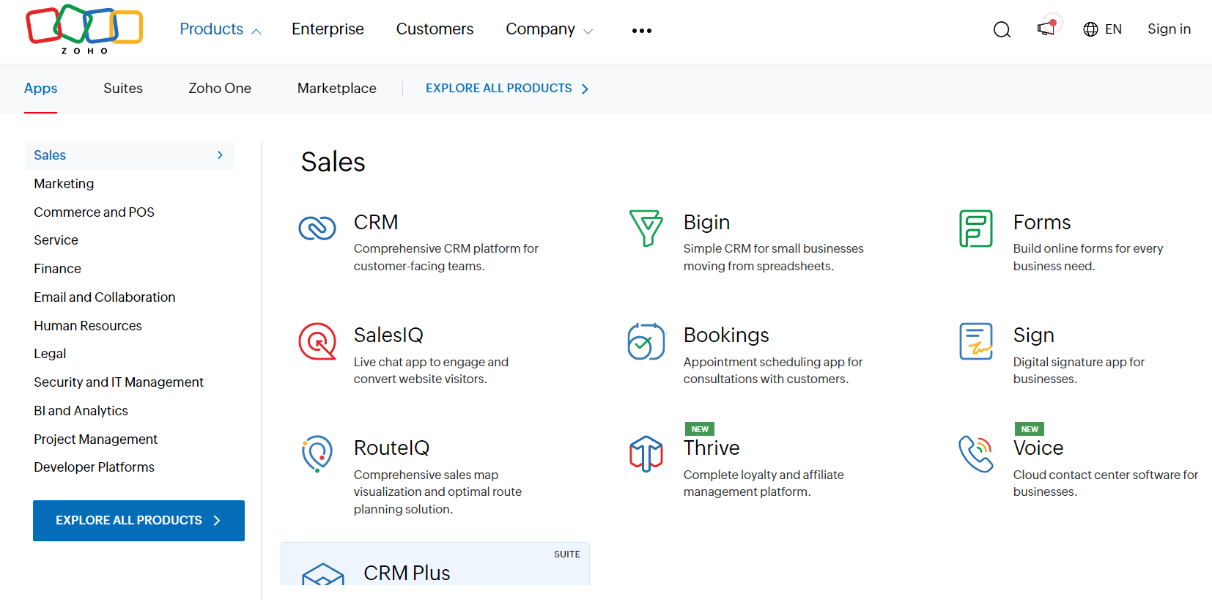
Task: Click the Bookings calendar icon
Action: (x=646, y=341)
